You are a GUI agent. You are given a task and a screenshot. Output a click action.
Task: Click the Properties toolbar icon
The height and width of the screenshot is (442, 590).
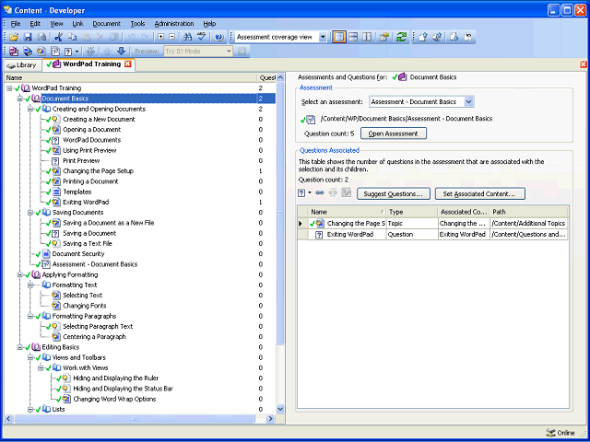[x=383, y=37]
